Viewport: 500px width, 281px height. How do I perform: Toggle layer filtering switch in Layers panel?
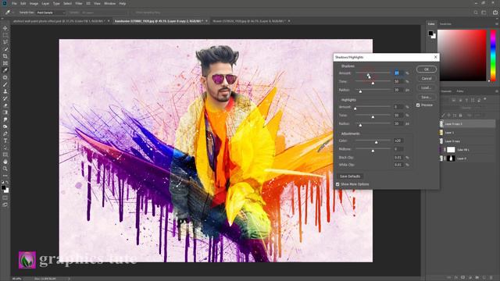485,99
